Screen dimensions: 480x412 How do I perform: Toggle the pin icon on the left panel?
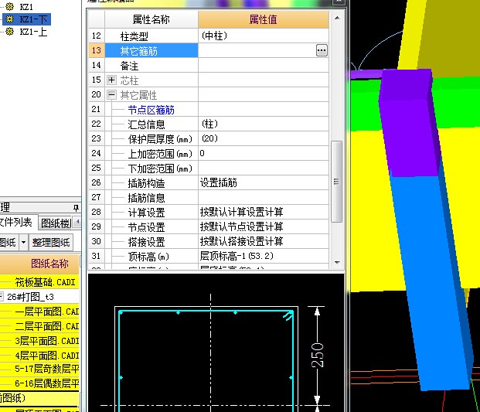coord(76,208)
